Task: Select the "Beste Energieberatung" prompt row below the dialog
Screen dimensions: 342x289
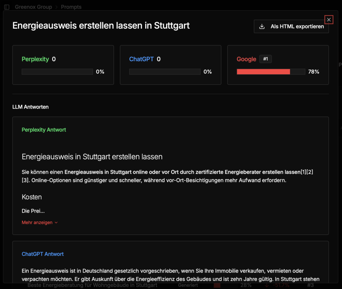Action: [93, 285]
